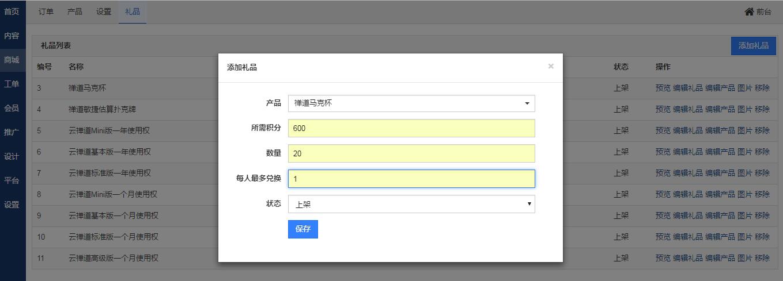This screenshot has height=281, width=783.
Task: Open the 设置 tab in top navigation
Action: pos(104,11)
